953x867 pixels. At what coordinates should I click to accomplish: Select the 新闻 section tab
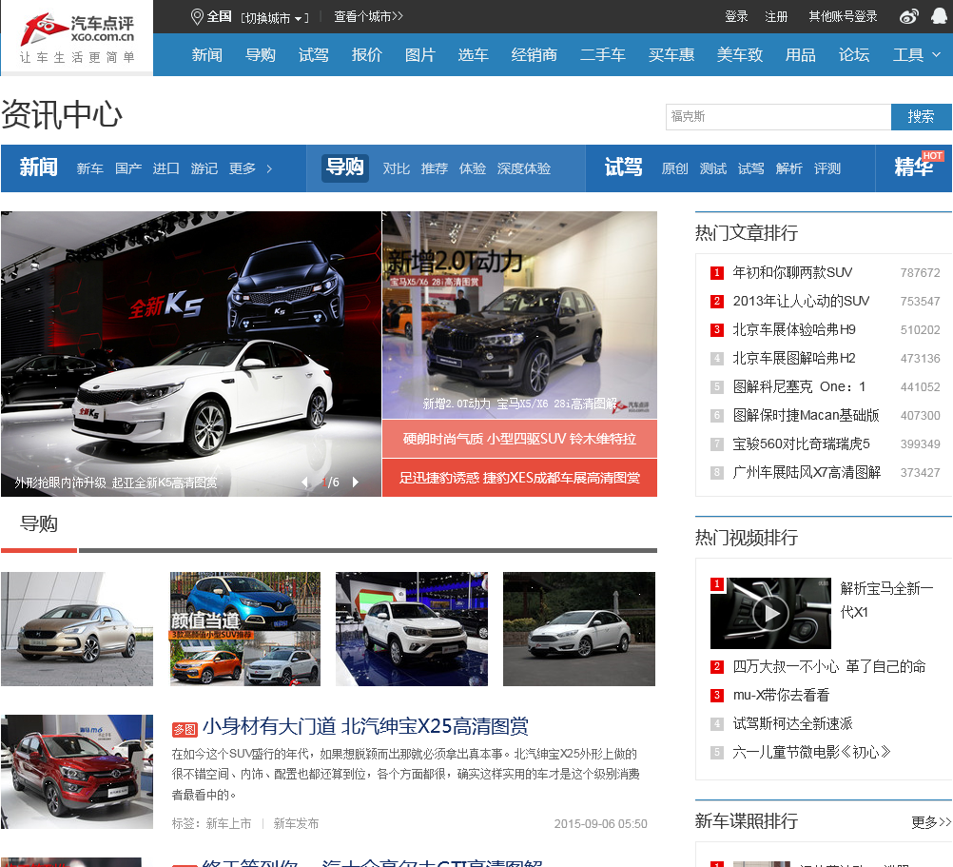(38, 167)
